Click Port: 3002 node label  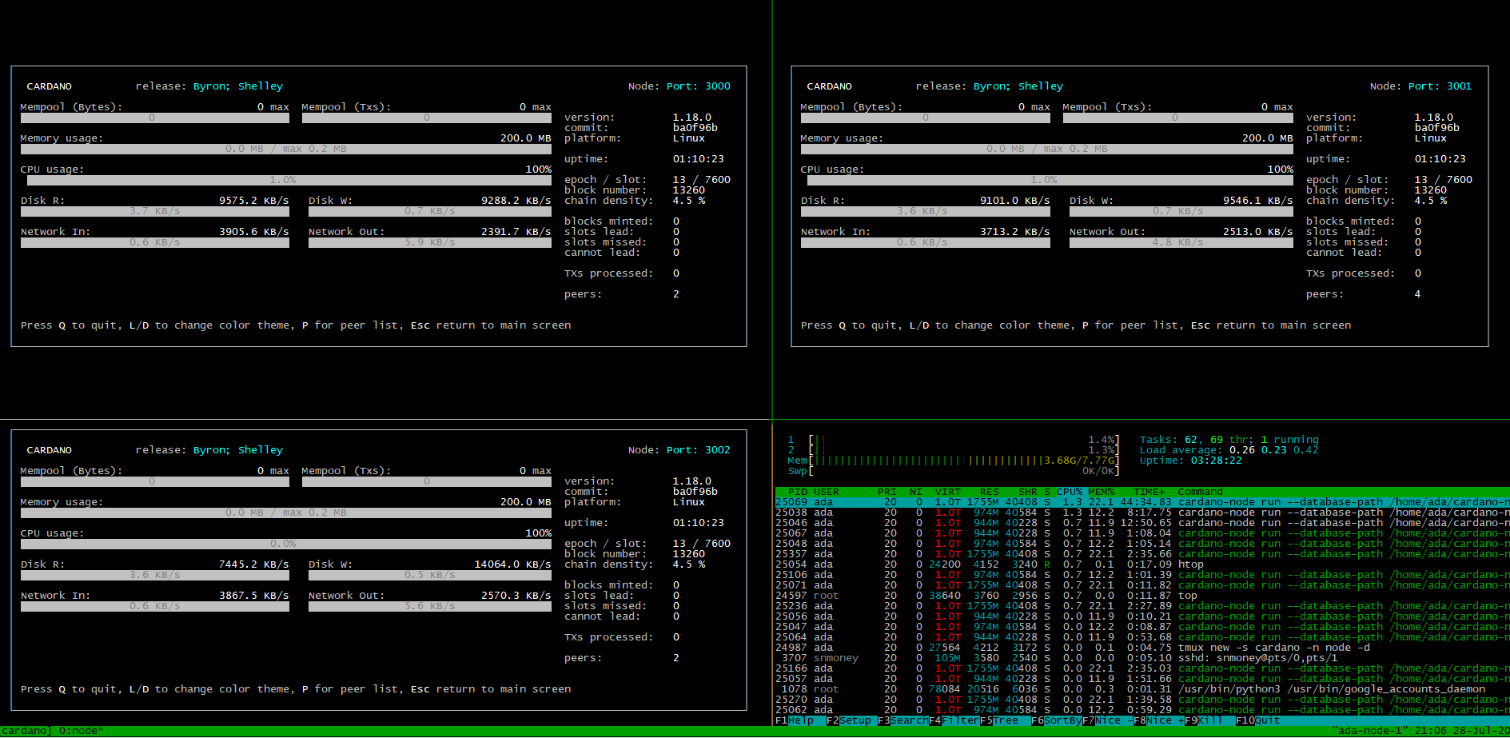click(699, 450)
